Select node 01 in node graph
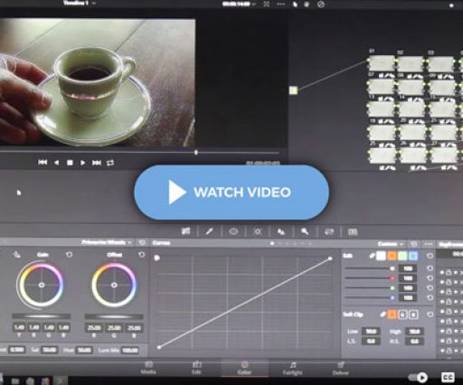This screenshot has height=385, width=463. coord(382,63)
